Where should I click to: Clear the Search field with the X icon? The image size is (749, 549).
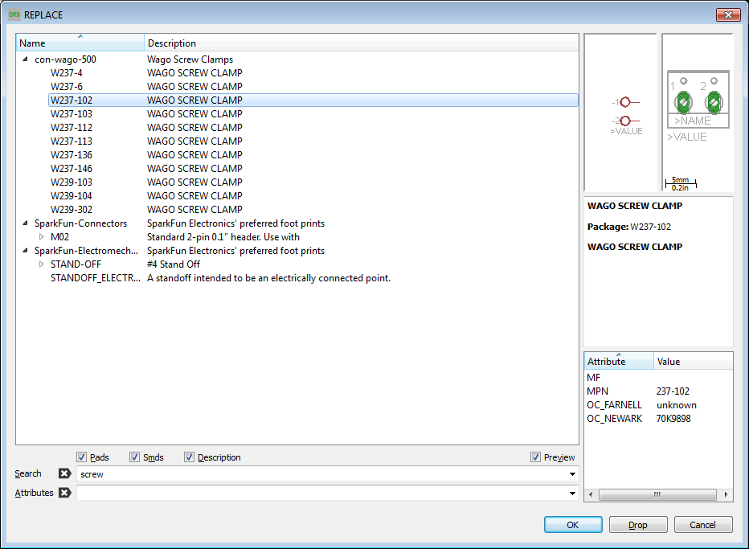click(64, 473)
